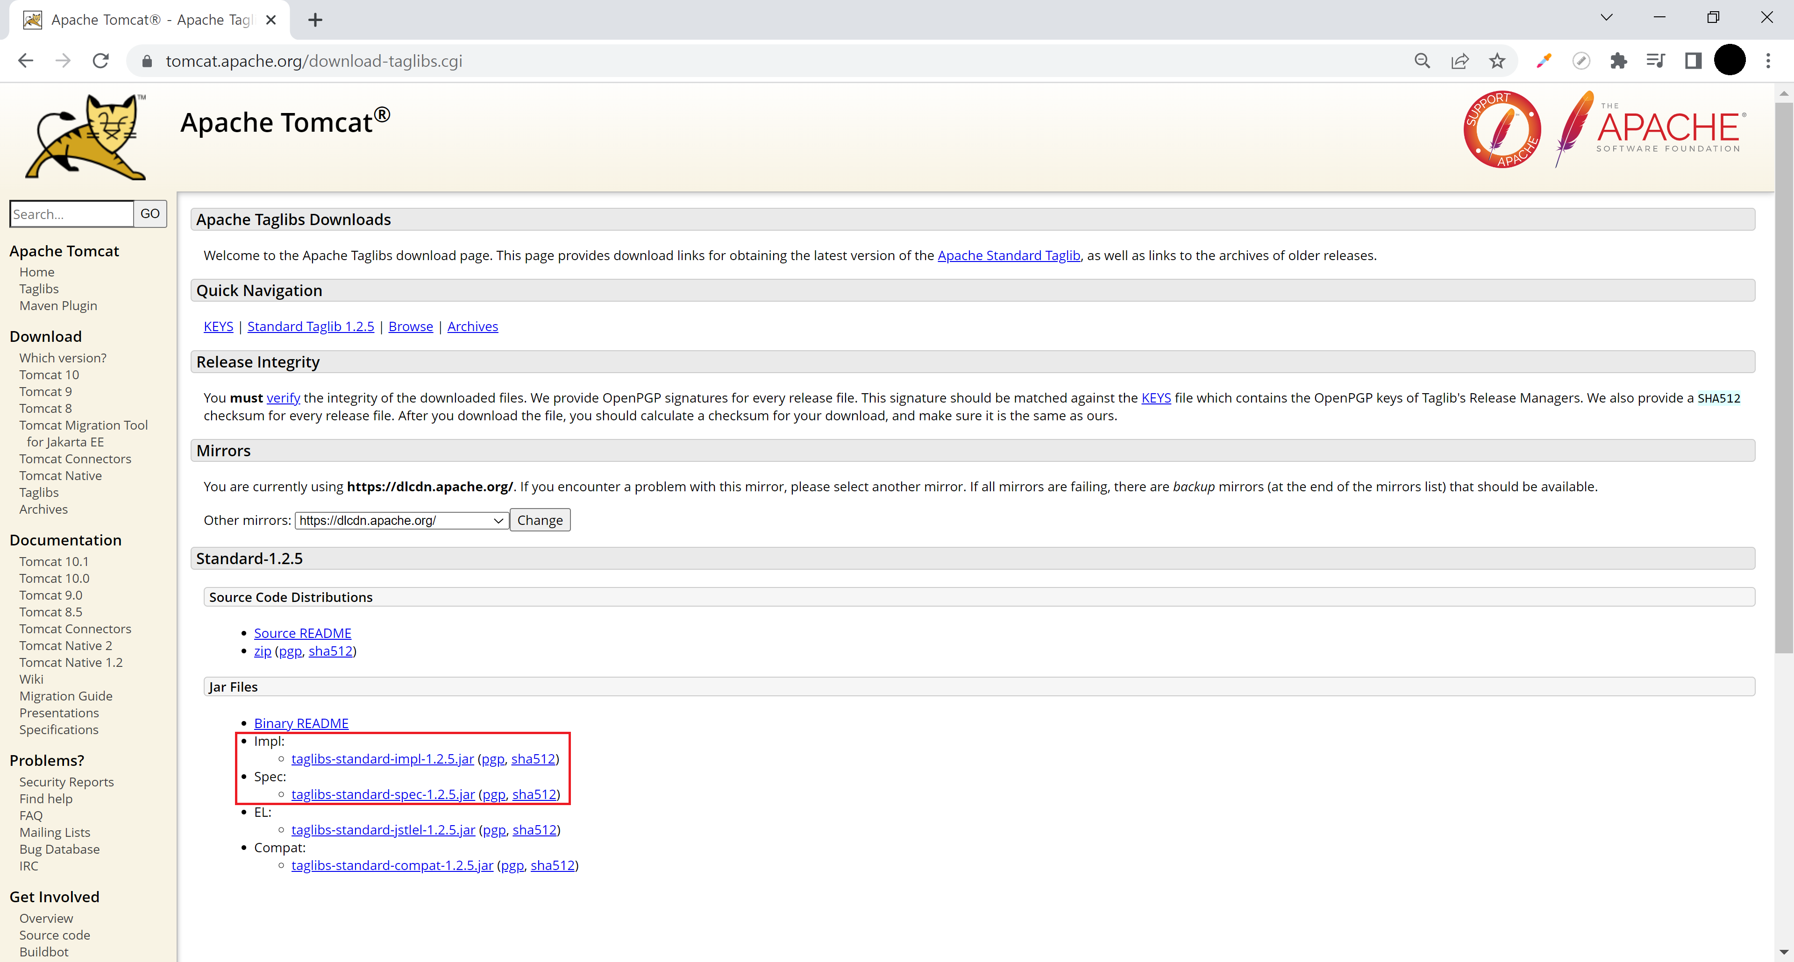
Task: Open a new browser tab
Action: pos(315,20)
